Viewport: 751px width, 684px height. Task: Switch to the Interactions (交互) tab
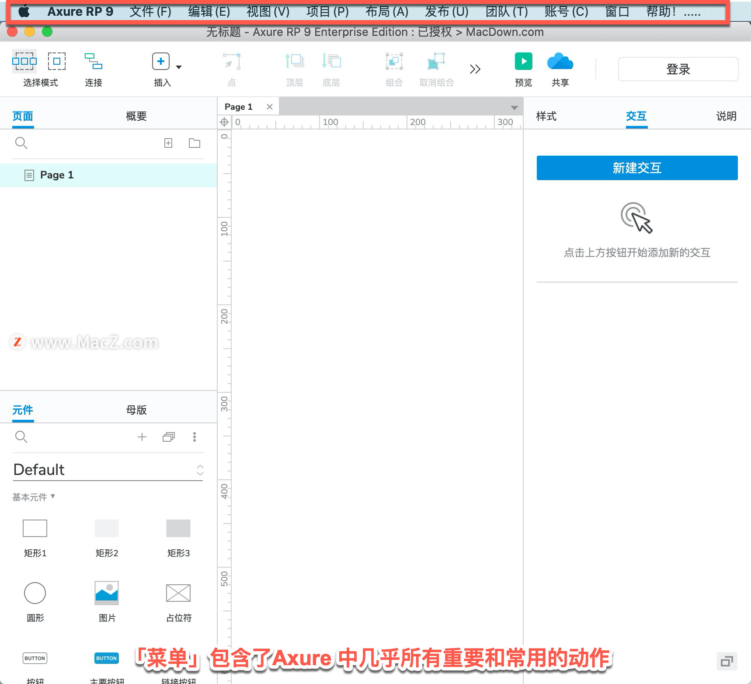point(636,116)
